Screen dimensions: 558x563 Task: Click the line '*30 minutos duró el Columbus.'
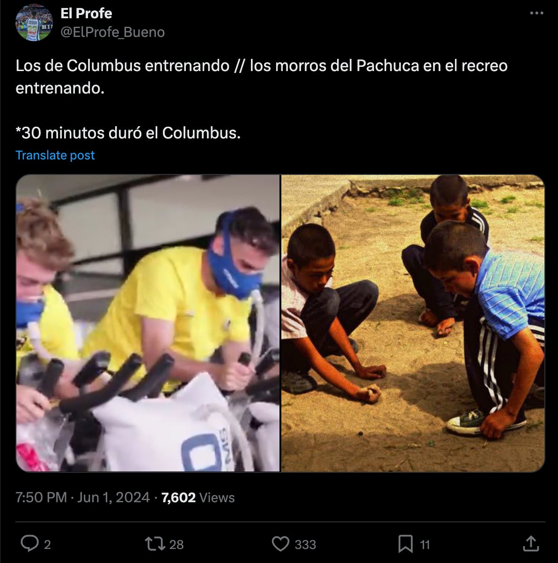coord(128,133)
